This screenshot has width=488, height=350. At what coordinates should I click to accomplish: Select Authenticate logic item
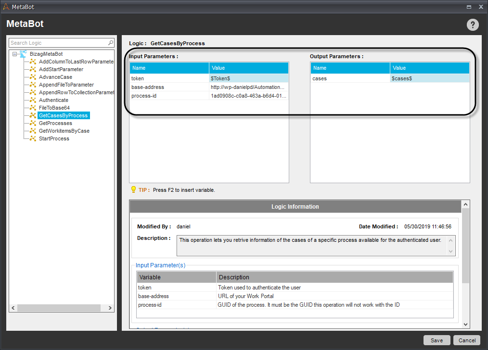[53, 100]
